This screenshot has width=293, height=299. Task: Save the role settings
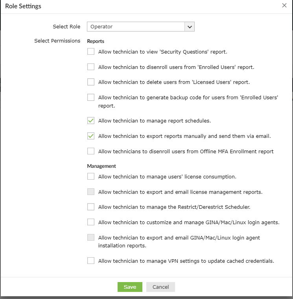(130, 287)
